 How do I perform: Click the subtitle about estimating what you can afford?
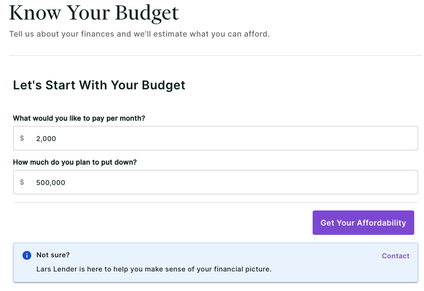click(140, 34)
